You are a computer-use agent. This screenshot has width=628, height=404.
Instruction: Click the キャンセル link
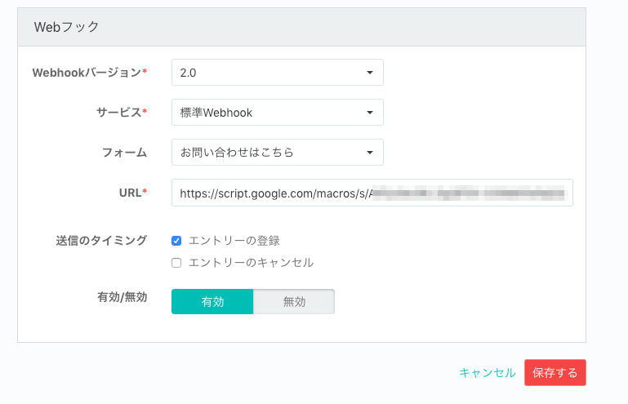[488, 373]
